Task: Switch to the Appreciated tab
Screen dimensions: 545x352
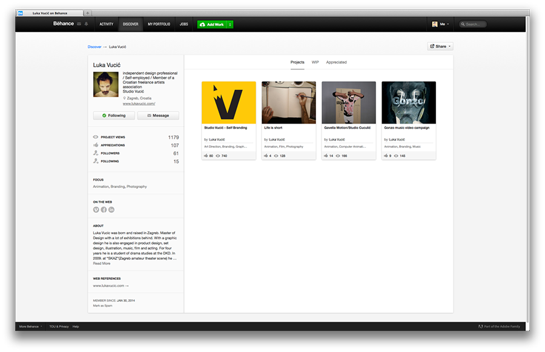Action: [336, 62]
